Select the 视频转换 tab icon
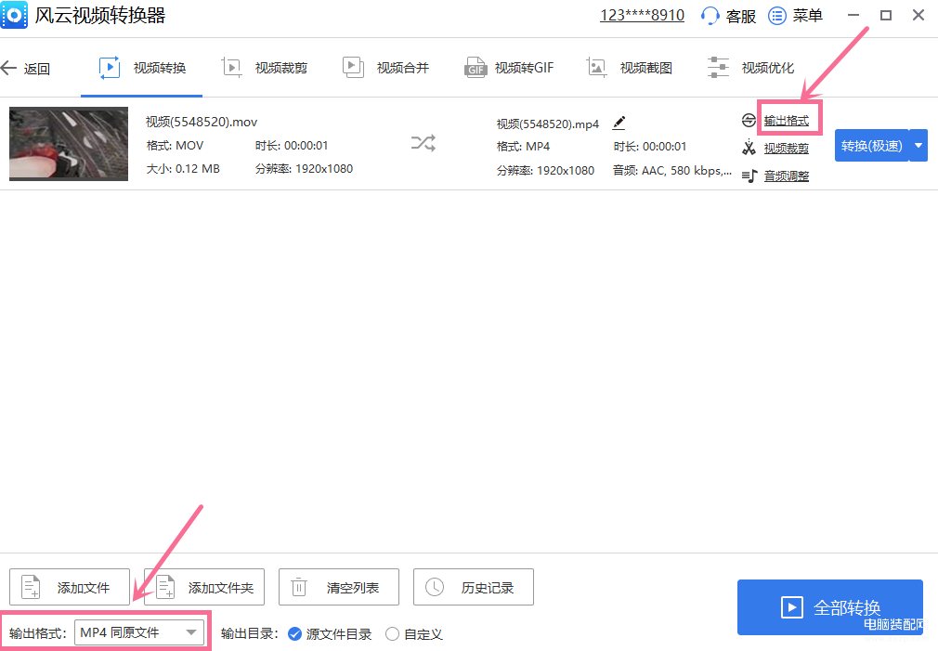 tap(110, 68)
